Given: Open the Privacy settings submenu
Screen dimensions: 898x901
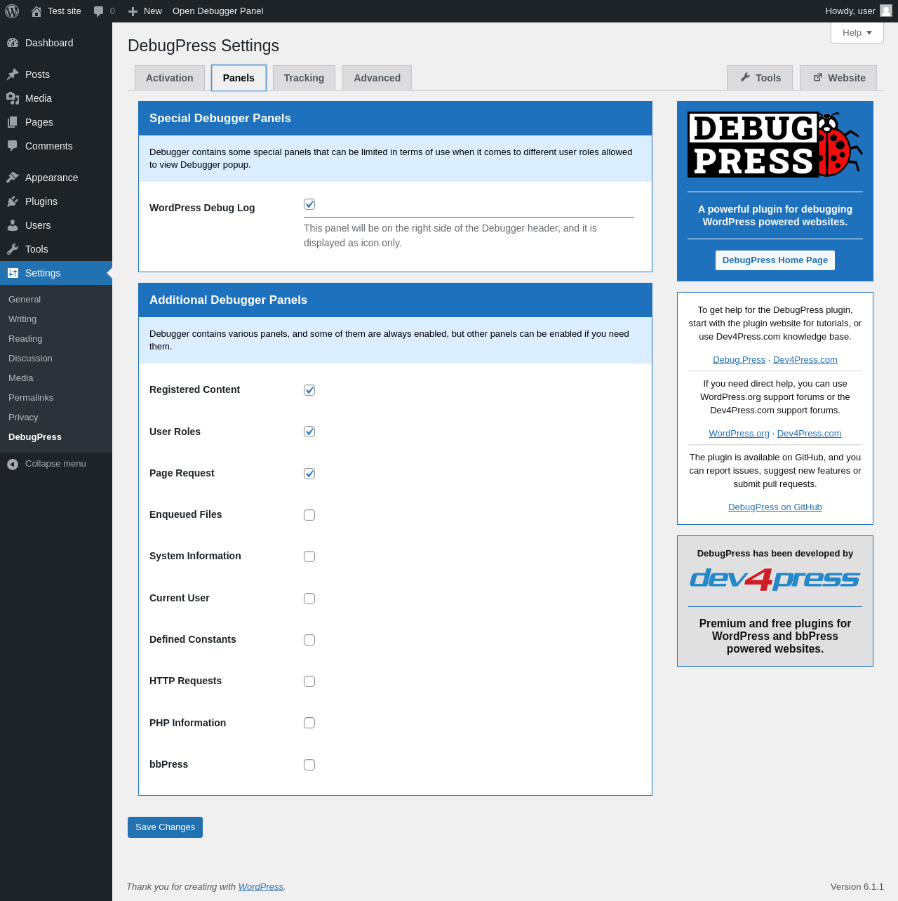Looking at the screenshot, I should (x=56, y=417).
